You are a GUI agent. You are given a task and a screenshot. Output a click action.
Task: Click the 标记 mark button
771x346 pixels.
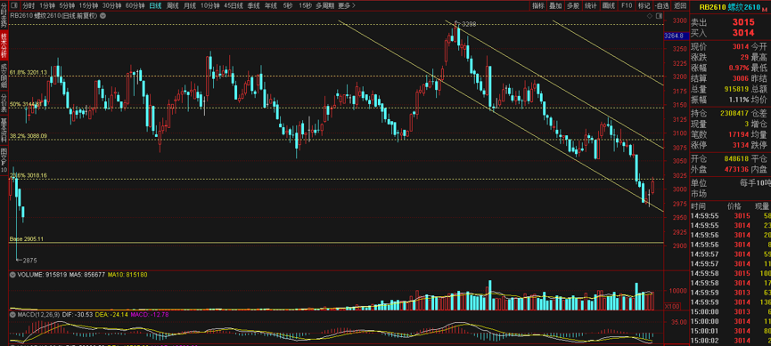(x=644, y=6)
